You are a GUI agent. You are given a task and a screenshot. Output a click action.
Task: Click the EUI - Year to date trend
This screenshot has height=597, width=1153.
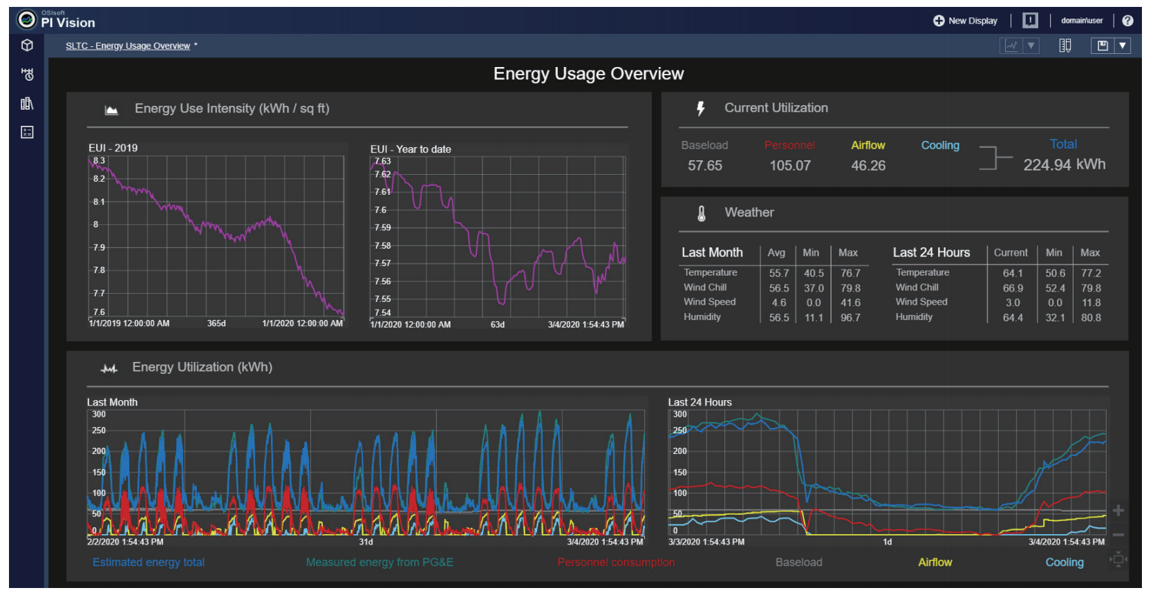498,237
